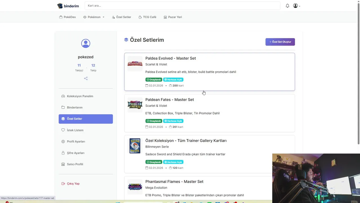Open Binderlarım in sidebar
This screenshot has height=203, width=360.
[x=85, y=107]
